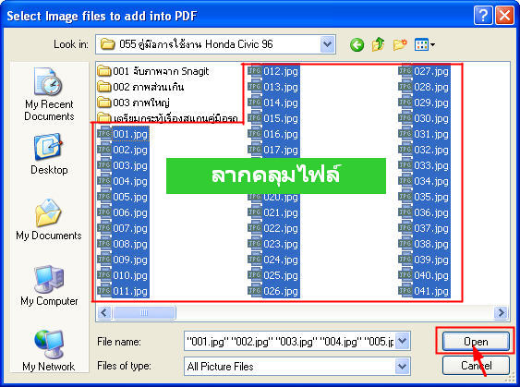Select file 041.jpg
This screenshot has width=520, height=387.
(x=424, y=291)
